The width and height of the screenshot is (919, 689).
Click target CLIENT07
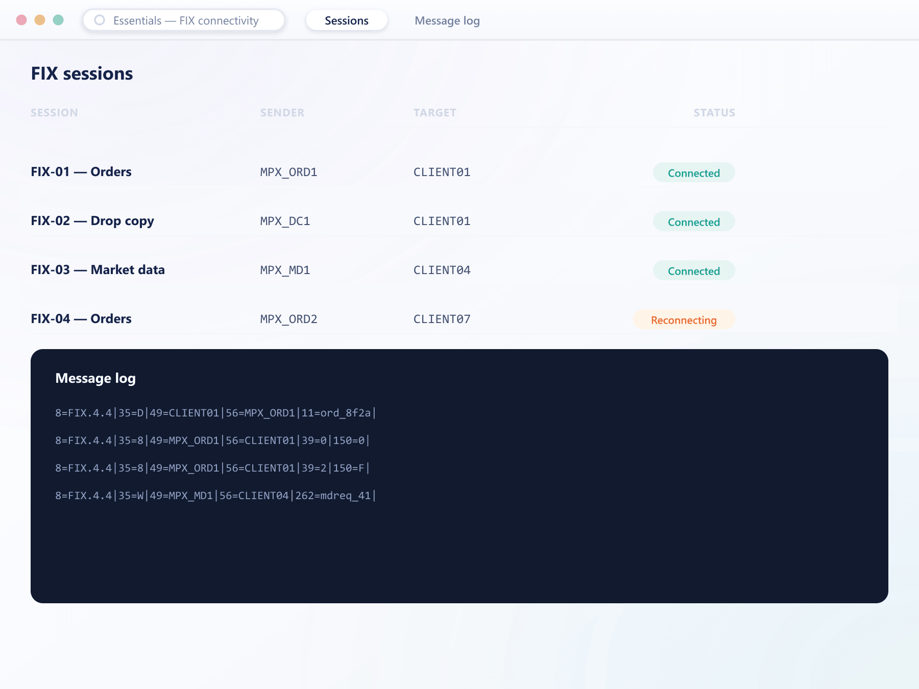point(442,319)
